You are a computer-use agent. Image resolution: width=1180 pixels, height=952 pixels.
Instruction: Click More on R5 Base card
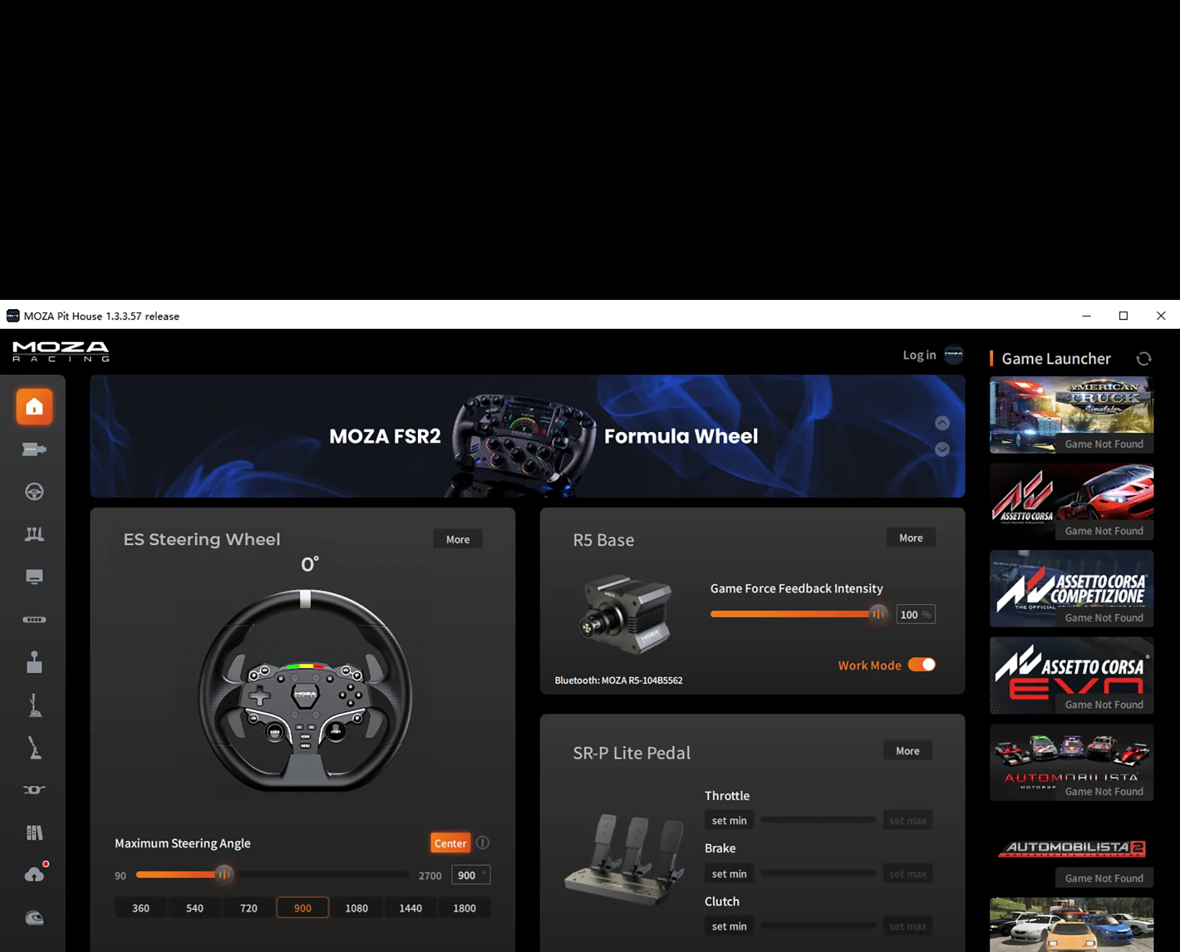tap(911, 538)
